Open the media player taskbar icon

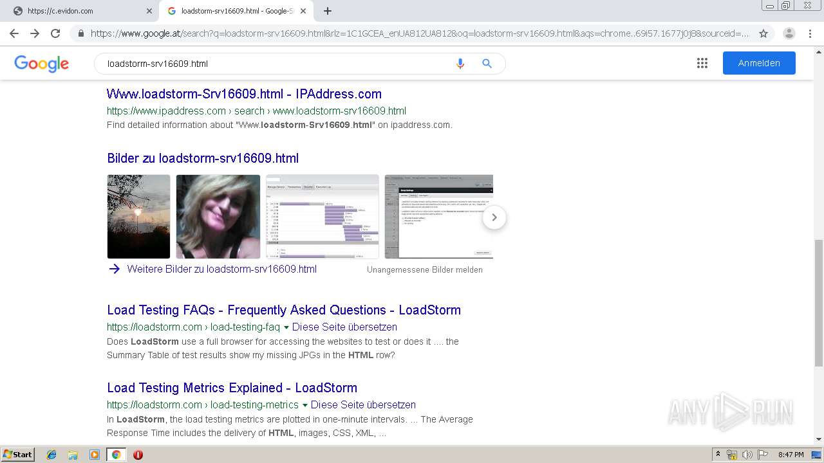click(x=95, y=455)
